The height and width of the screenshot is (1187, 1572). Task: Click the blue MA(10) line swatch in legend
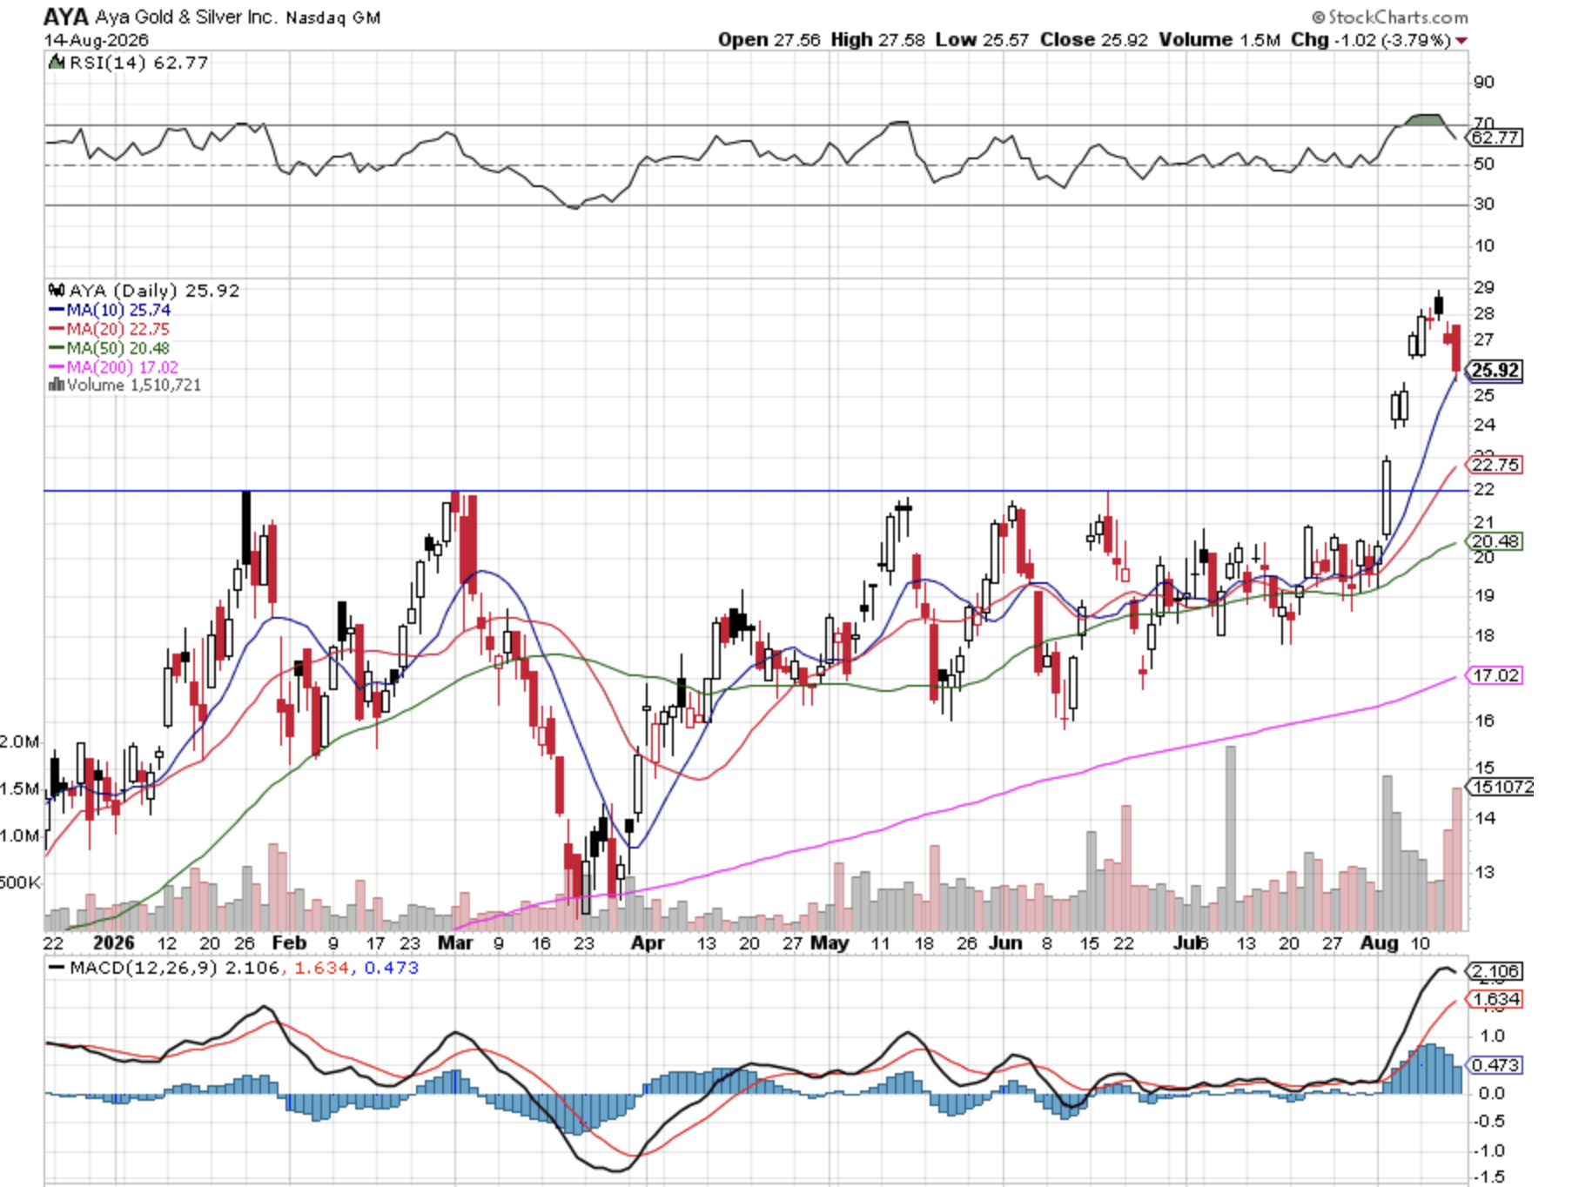pos(57,310)
